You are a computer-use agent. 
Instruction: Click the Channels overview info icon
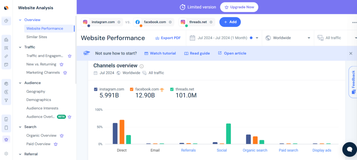point(142,66)
